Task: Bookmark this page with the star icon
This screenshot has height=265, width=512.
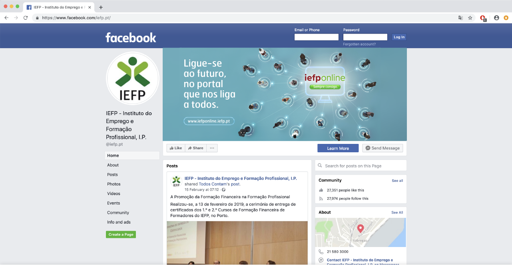Action: coord(470,18)
